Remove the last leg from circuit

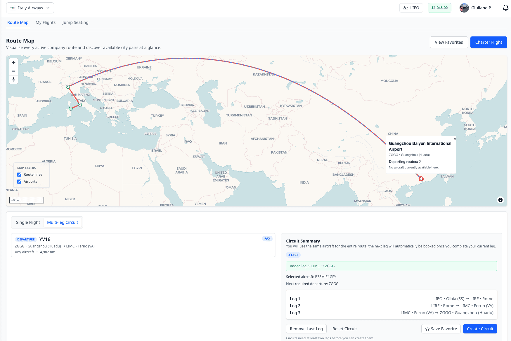[x=306, y=329]
